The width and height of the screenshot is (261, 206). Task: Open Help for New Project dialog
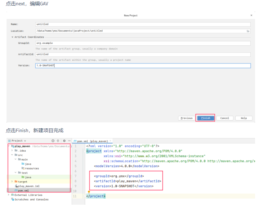244,118
